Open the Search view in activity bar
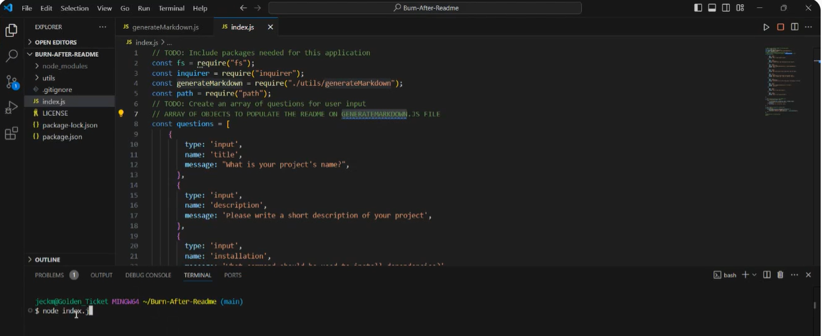 [x=11, y=56]
